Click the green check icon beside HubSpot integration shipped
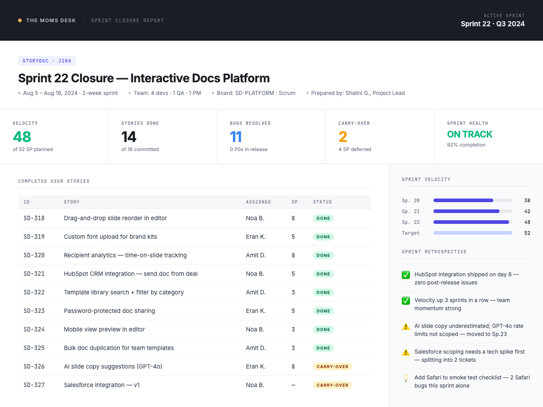543x407 pixels. pos(406,274)
